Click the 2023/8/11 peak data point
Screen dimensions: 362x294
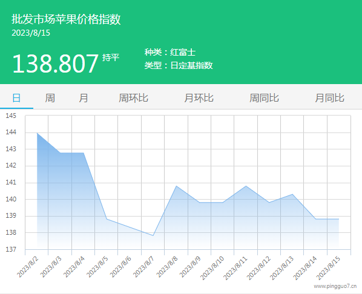246,186
